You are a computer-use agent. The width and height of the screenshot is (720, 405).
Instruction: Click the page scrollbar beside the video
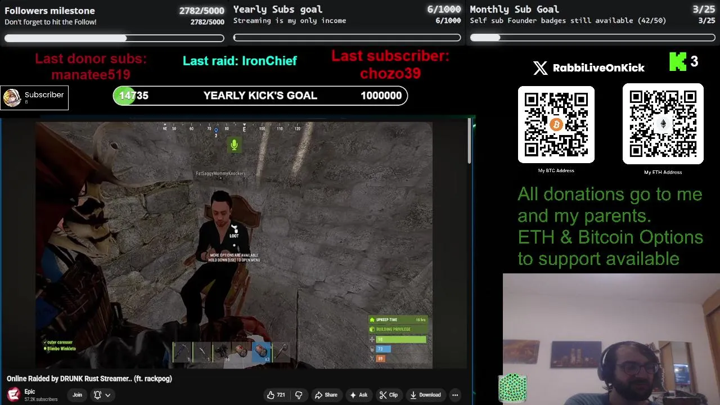pyautogui.click(x=469, y=142)
